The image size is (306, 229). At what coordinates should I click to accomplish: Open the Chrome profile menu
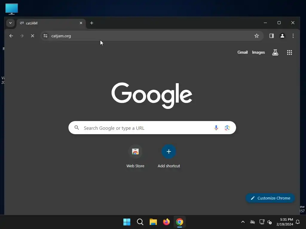[282, 36]
